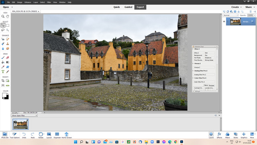
Task: Create a new group in Layers panel
Action: (228, 12)
